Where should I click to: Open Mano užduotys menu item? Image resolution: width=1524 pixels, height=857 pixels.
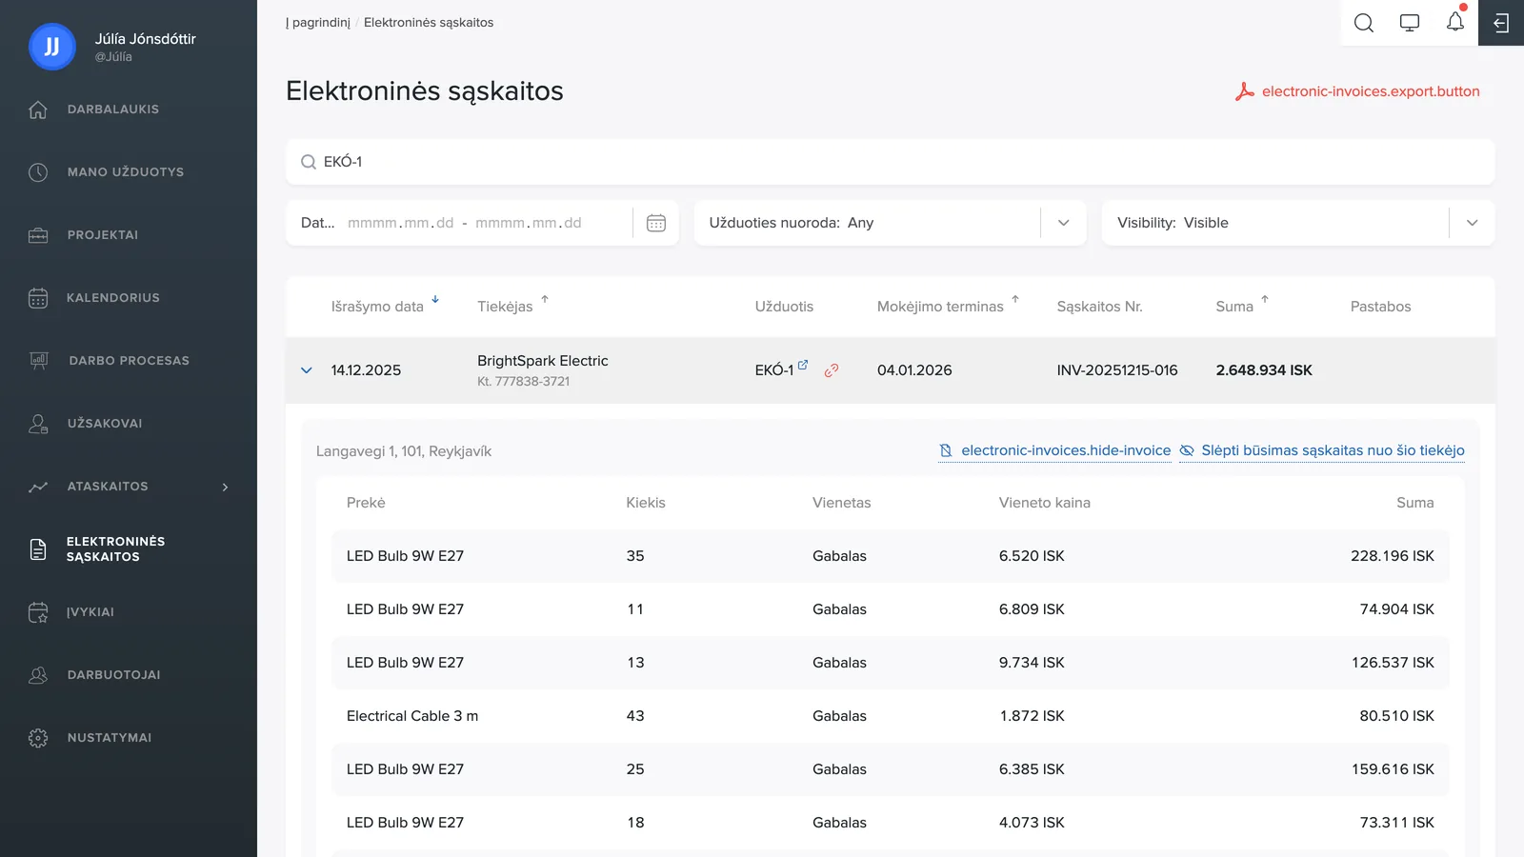pos(126,172)
